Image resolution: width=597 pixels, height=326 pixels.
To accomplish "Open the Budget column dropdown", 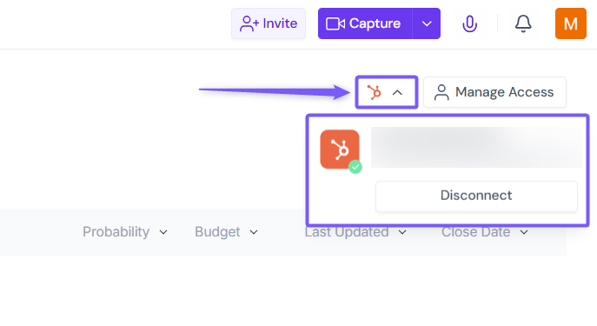I will coord(254,232).
